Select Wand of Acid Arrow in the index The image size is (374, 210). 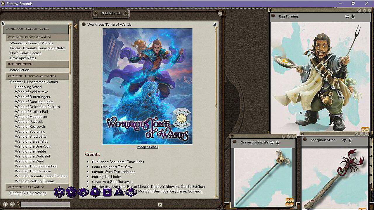(31, 92)
